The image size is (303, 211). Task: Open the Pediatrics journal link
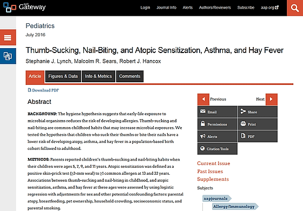click(x=40, y=26)
